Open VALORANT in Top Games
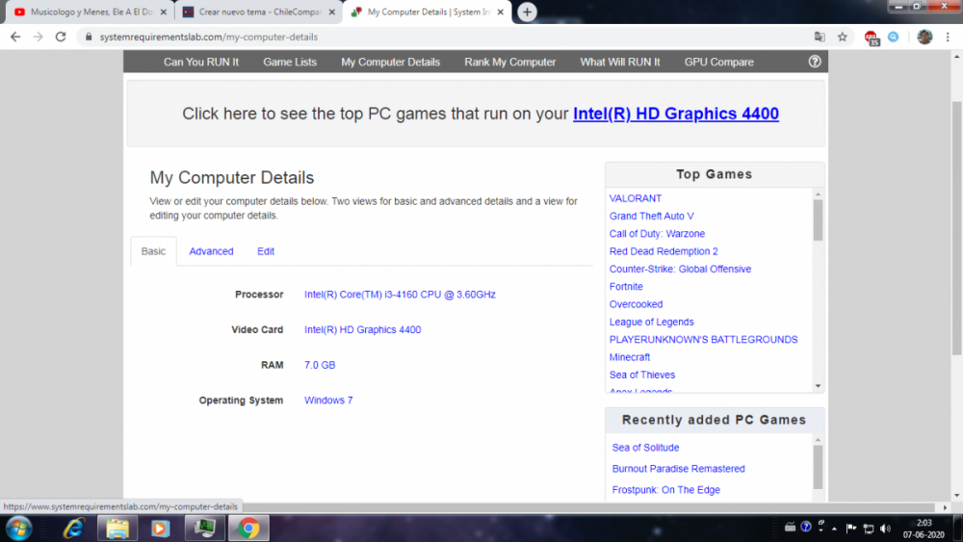 click(635, 198)
